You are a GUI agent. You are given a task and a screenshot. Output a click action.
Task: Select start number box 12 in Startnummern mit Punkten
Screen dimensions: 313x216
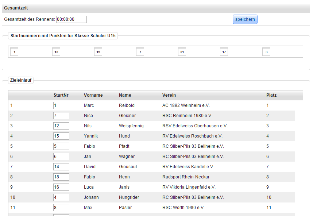tap(56, 52)
